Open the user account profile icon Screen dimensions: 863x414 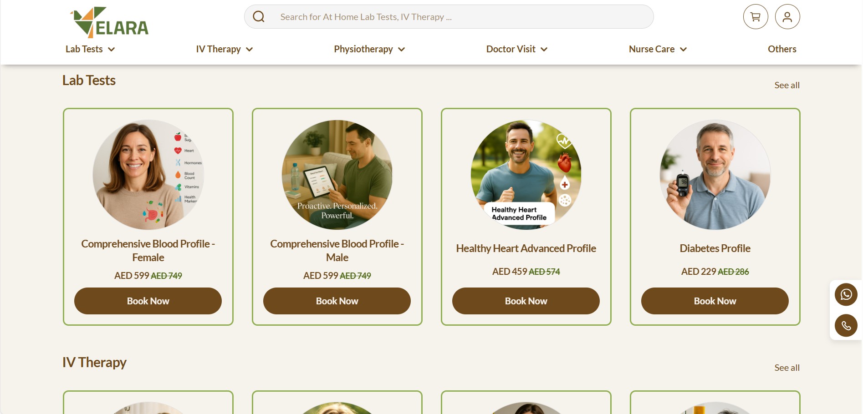787,17
